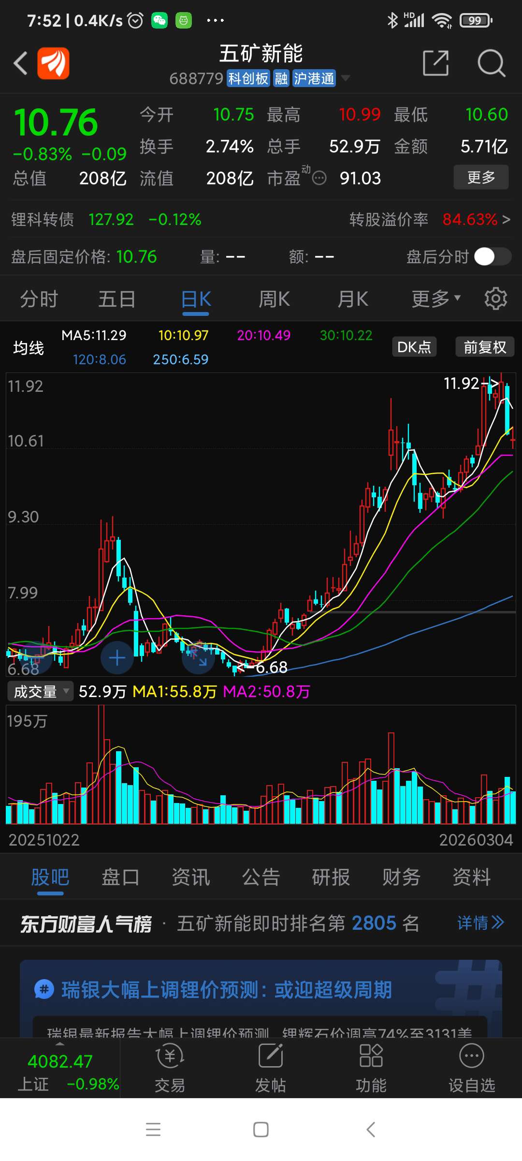The image size is (522, 1161).
Task: Tap the 科创板 tag
Action: point(248,78)
